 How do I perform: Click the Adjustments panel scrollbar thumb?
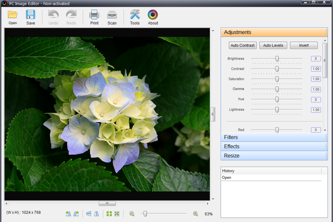coord(325,60)
